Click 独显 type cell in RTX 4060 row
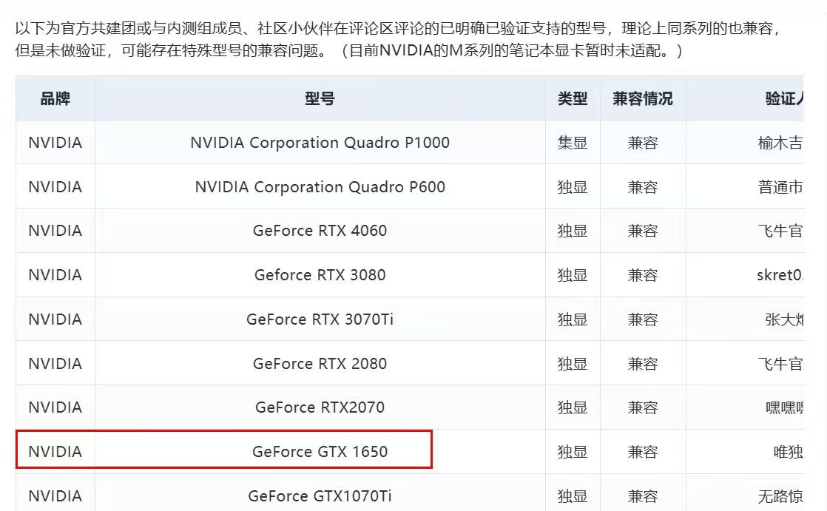 tap(573, 231)
